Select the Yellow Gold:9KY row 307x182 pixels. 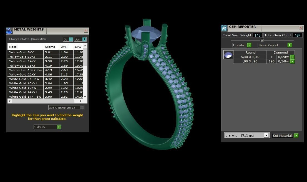[x=45, y=52]
